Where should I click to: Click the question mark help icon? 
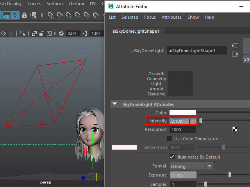point(15,15)
